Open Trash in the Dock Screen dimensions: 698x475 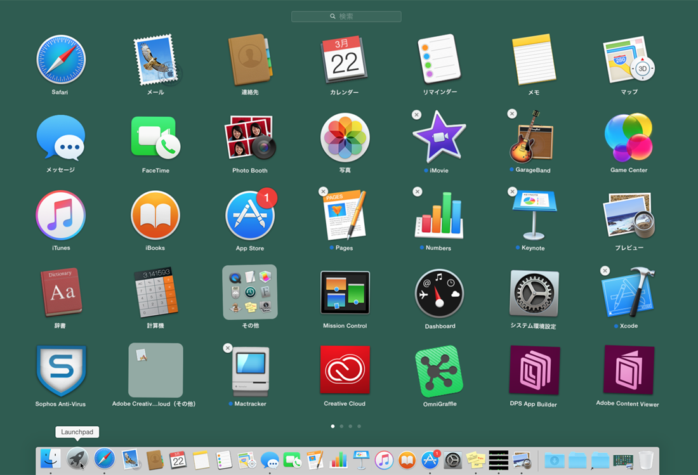(645, 459)
